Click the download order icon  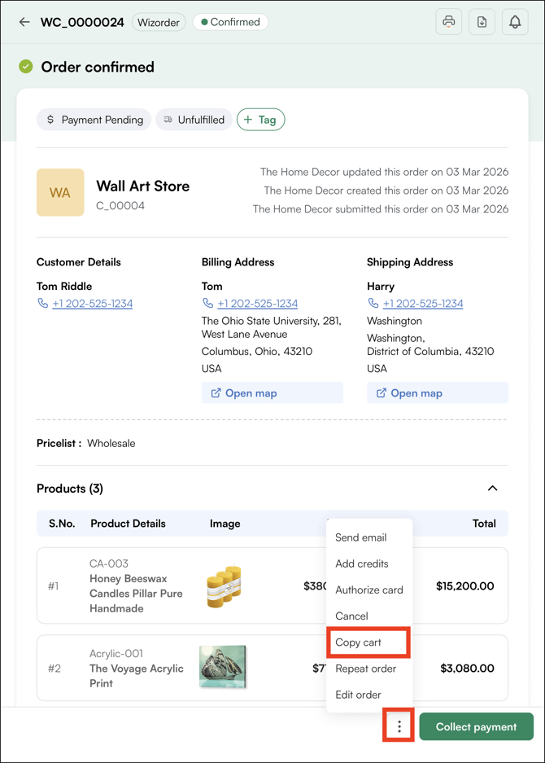click(x=482, y=22)
